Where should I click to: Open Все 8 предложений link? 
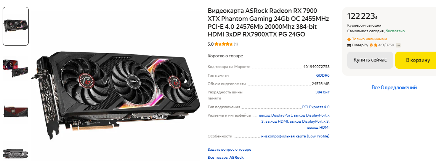coord(394,88)
